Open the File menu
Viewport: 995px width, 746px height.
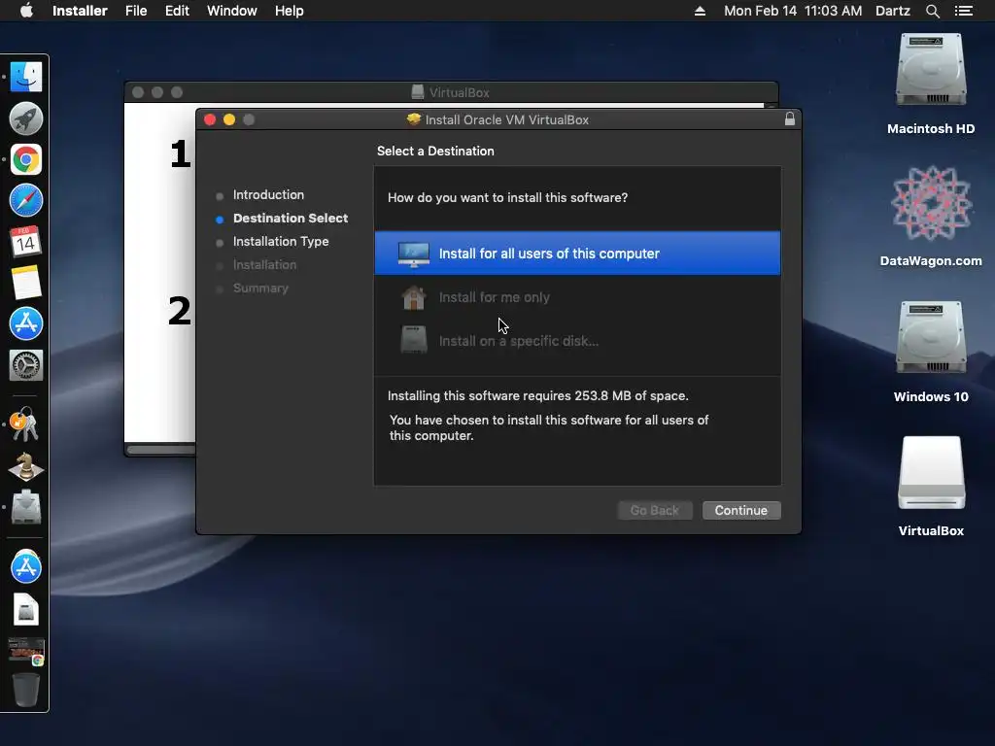click(136, 11)
